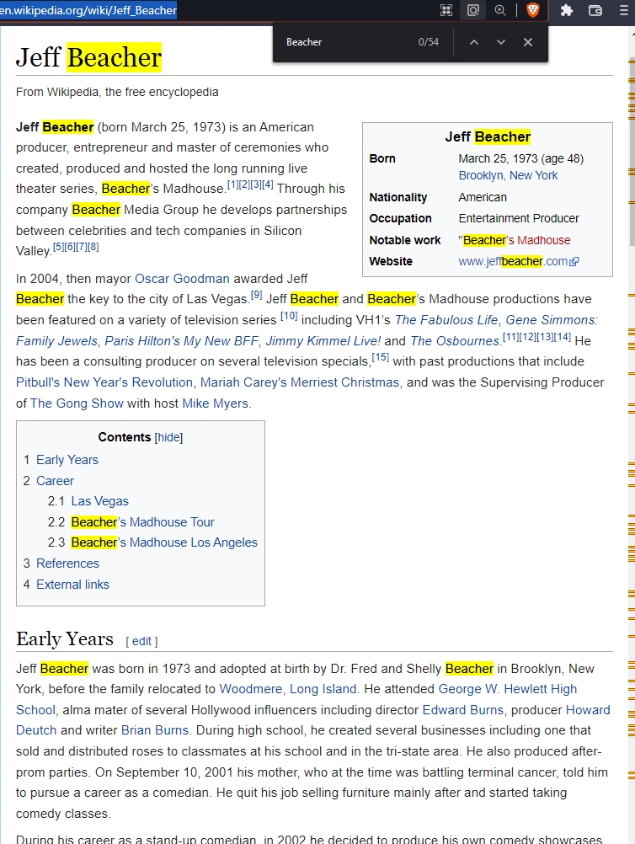
Task: Open the Brave Shields lion icon
Action: click(x=533, y=10)
